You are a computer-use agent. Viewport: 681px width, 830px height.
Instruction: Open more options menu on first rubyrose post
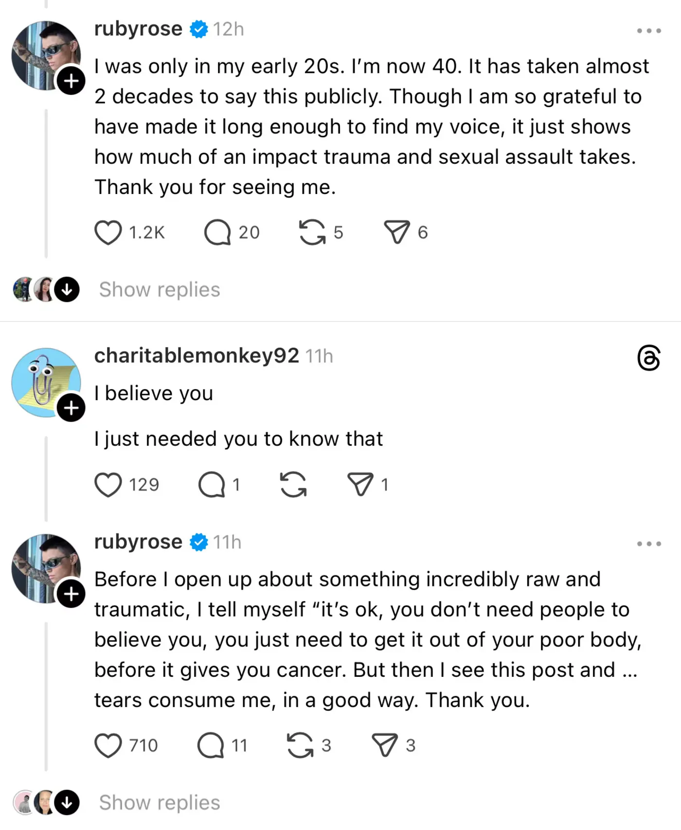(x=649, y=31)
